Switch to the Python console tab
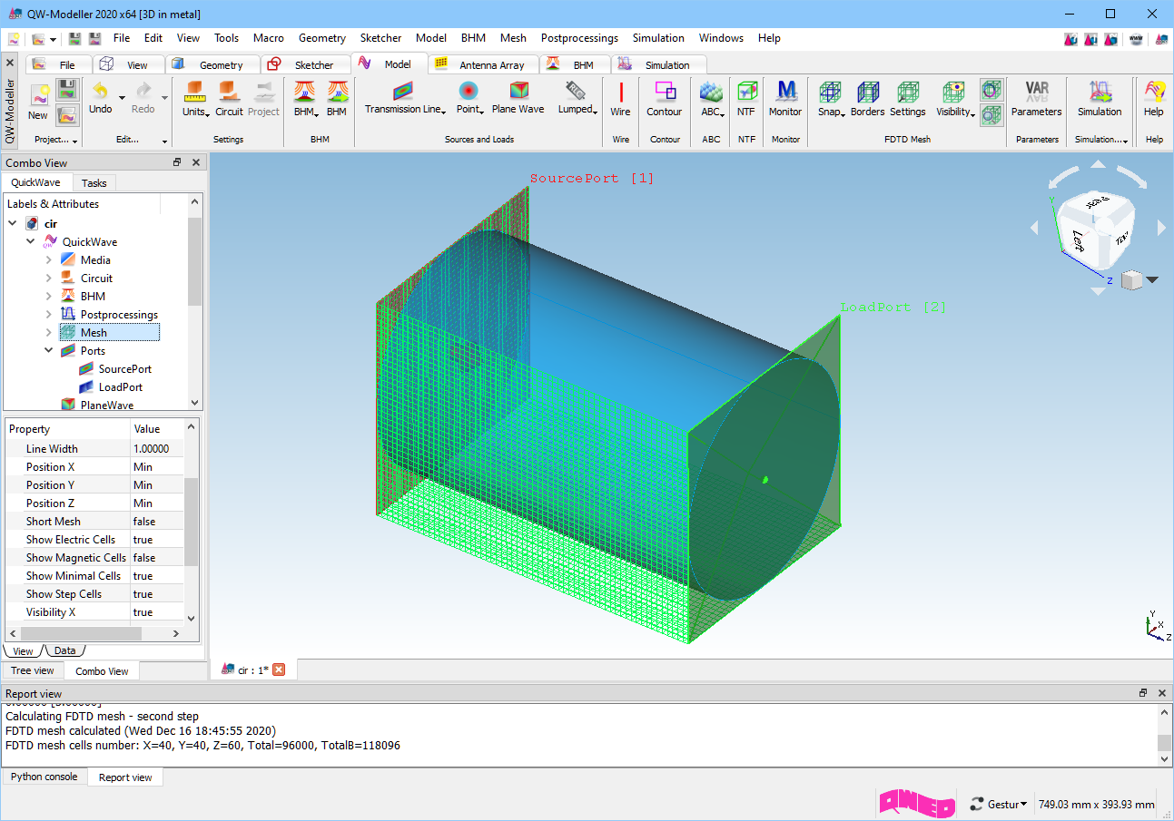This screenshot has height=821, width=1174. (x=44, y=777)
